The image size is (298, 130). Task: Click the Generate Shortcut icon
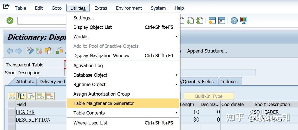[222, 20]
